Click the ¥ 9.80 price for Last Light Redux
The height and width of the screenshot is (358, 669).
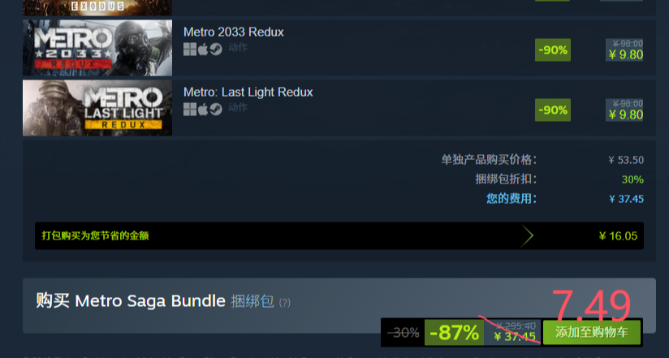[x=625, y=114]
